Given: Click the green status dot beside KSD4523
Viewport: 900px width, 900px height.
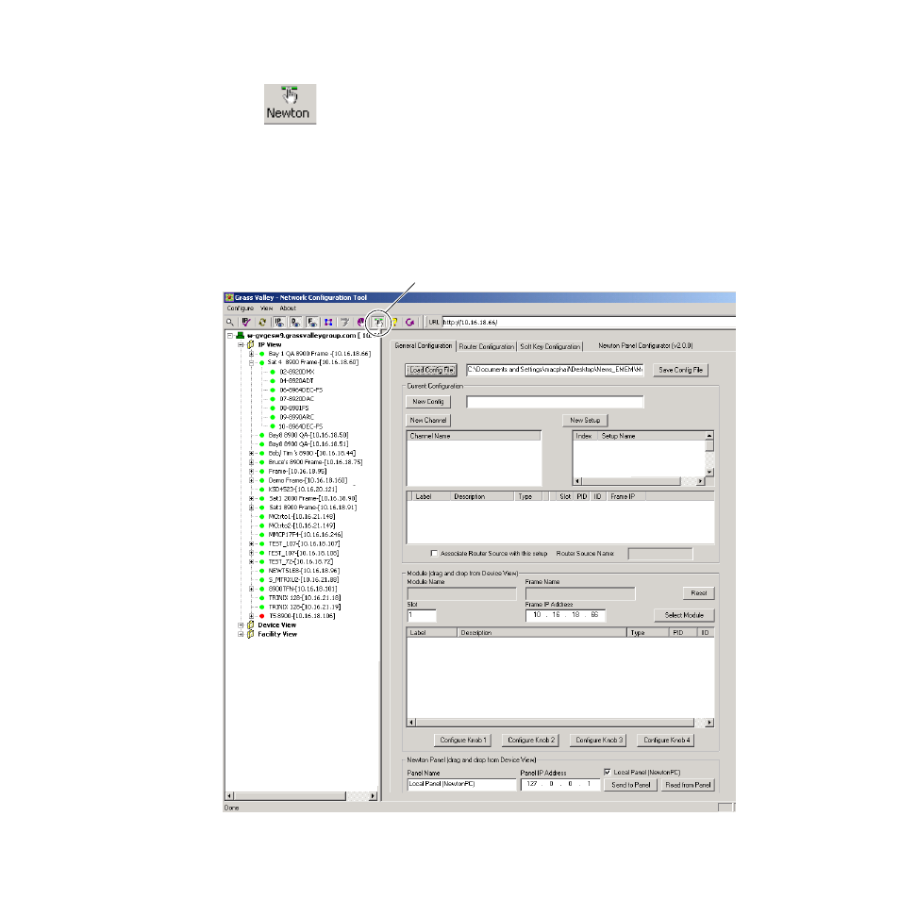Looking at the screenshot, I should (262, 490).
